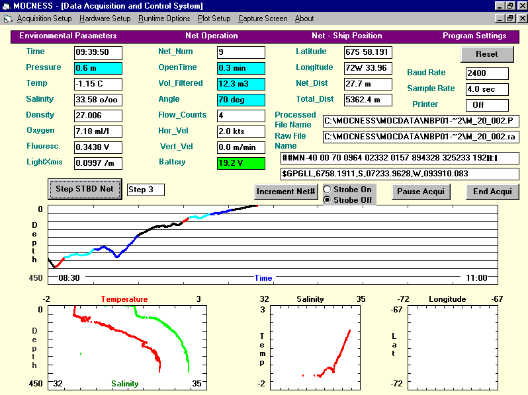Click the Program Settings header
Viewport: 528px width, 395px height.
point(474,36)
